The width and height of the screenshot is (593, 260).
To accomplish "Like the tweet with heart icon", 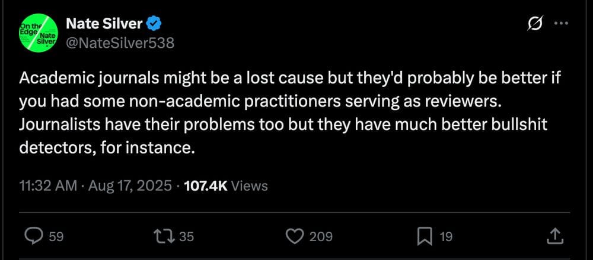I will [x=296, y=236].
